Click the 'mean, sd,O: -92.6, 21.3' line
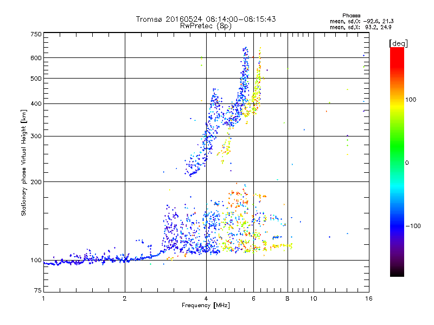The image size is (434, 325). click(362, 21)
